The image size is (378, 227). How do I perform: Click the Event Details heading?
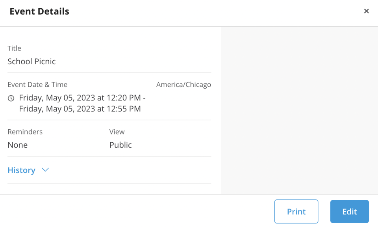click(39, 11)
